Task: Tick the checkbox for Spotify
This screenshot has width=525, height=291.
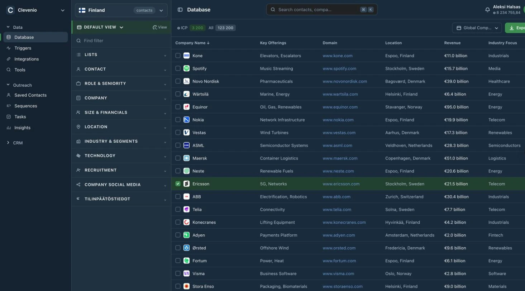Action: click(178, 68)
